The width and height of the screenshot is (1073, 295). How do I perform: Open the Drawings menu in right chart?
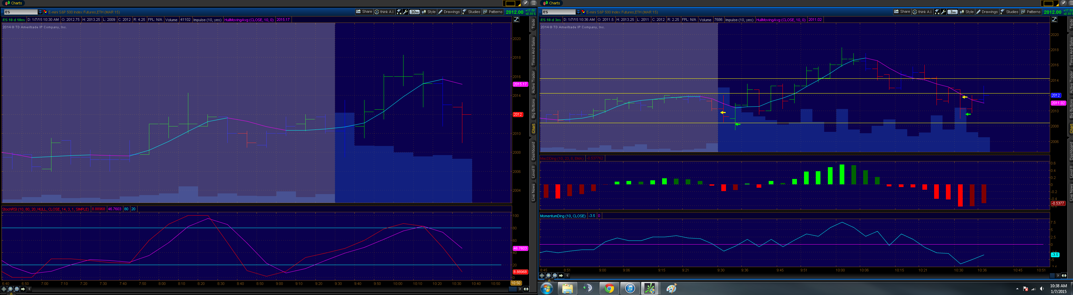tap(987, 12)
